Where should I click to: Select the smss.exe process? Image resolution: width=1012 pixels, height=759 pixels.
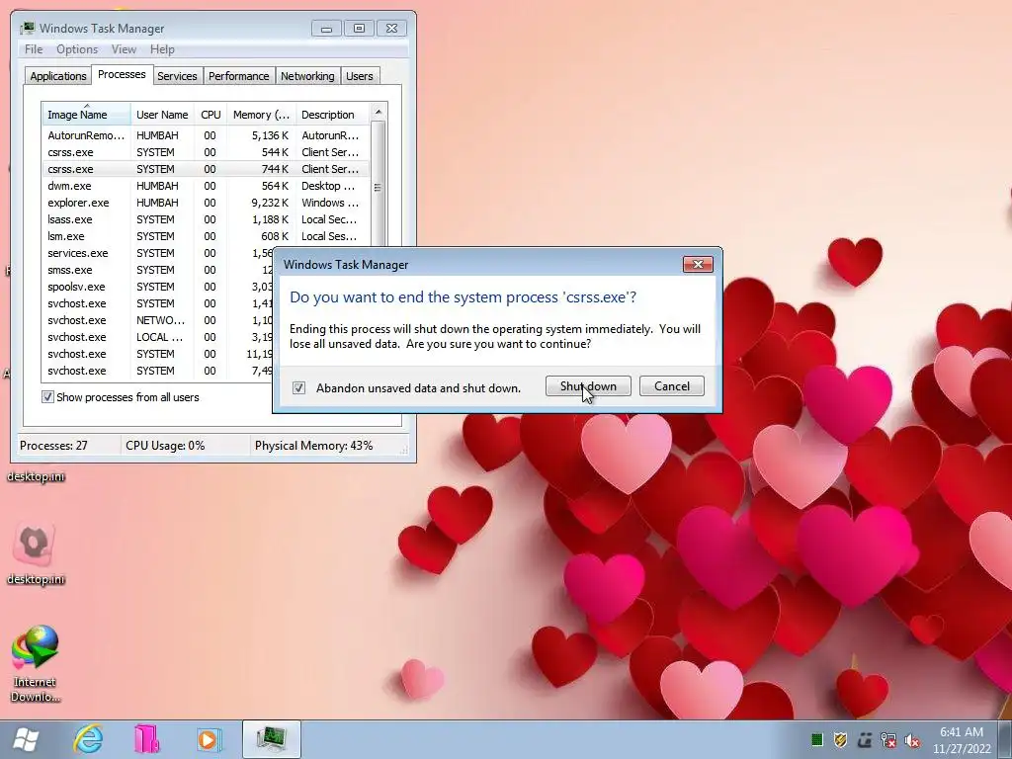[157, 270]
